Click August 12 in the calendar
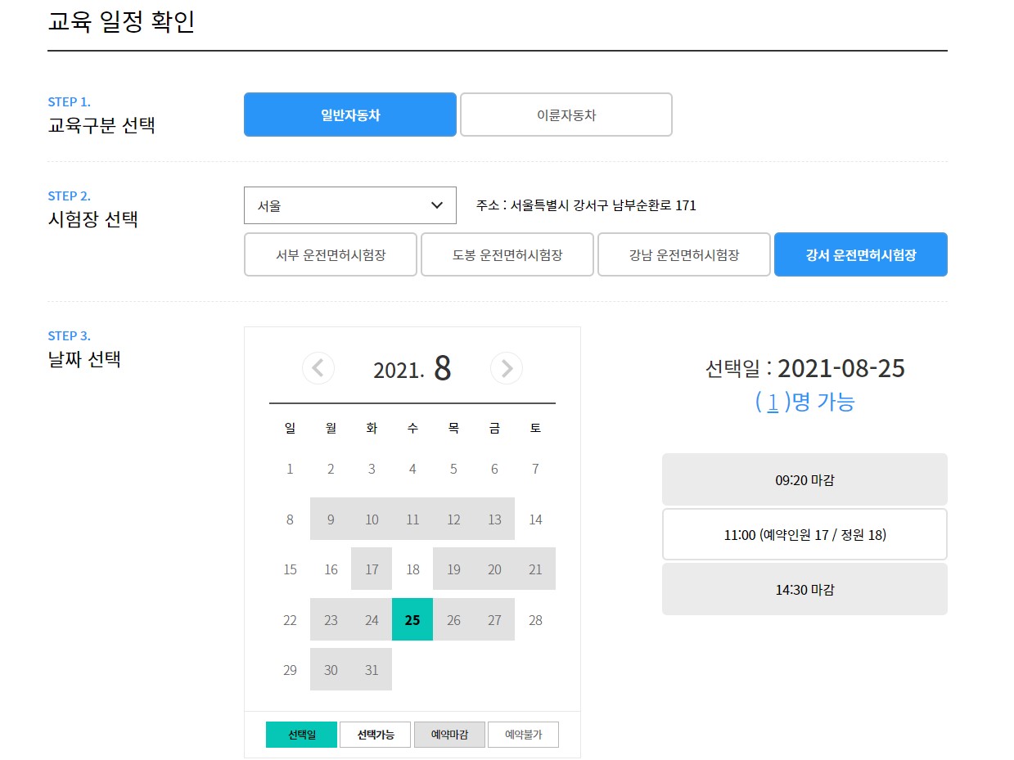The height and width of the screenshot is (760, 1014). (x=453, y=519)
